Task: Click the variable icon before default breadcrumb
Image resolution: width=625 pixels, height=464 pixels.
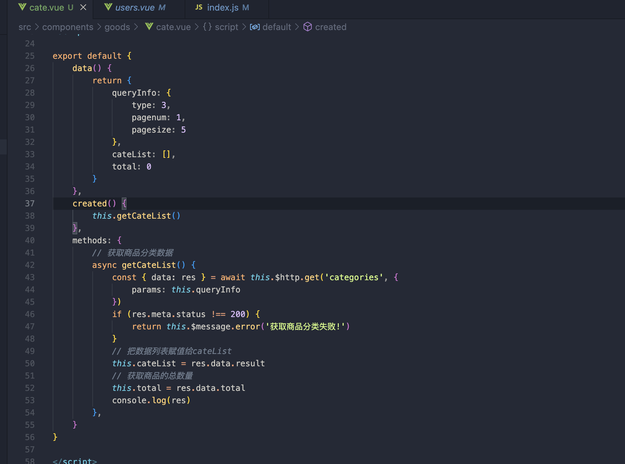Action: click(255, 27)
